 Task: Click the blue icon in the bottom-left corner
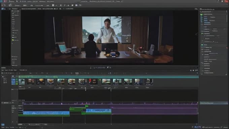click(3, 125)
